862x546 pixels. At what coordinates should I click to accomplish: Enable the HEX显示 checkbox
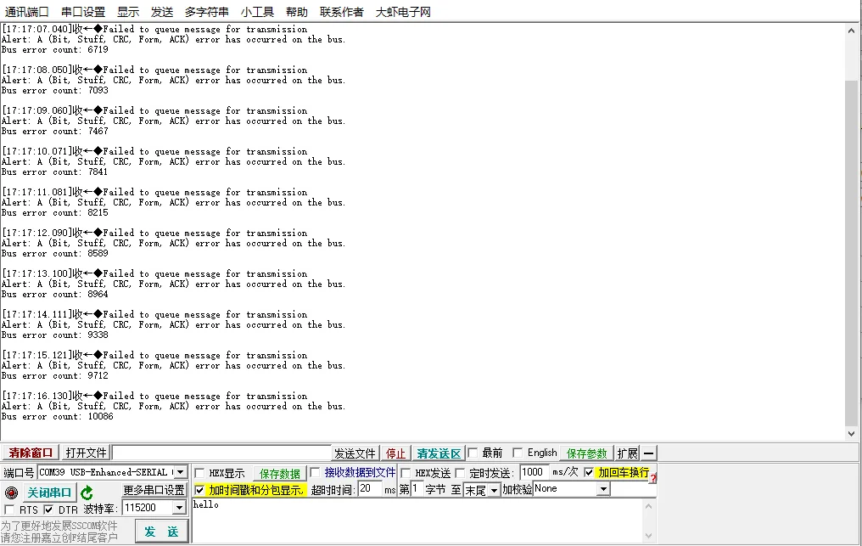click(199, 473)
